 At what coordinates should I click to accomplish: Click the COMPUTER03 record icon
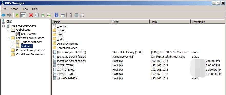click(54, 74)
